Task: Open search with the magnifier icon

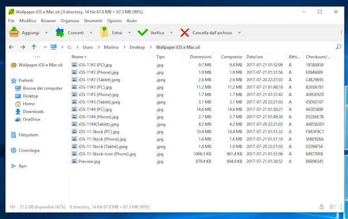Action: 339,47
